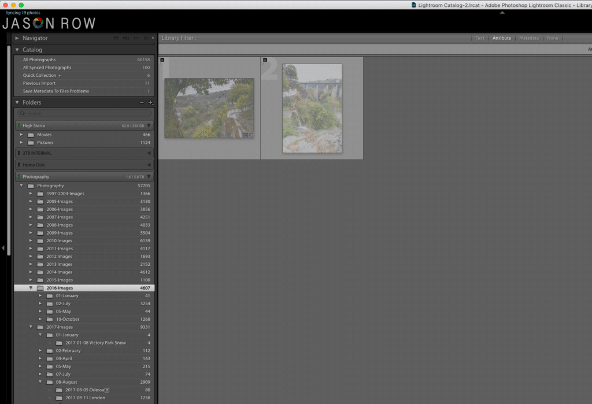Select the waterfall and bridge thumbnail
The image size is (592, 404).
(x=312, y=108)
